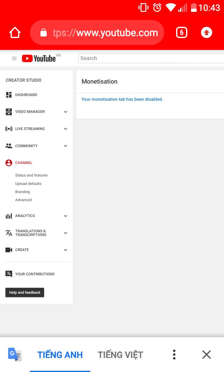Click the Your Contributions icon
The width and height of the screenshot is (224, 372).
coord(9,274)
